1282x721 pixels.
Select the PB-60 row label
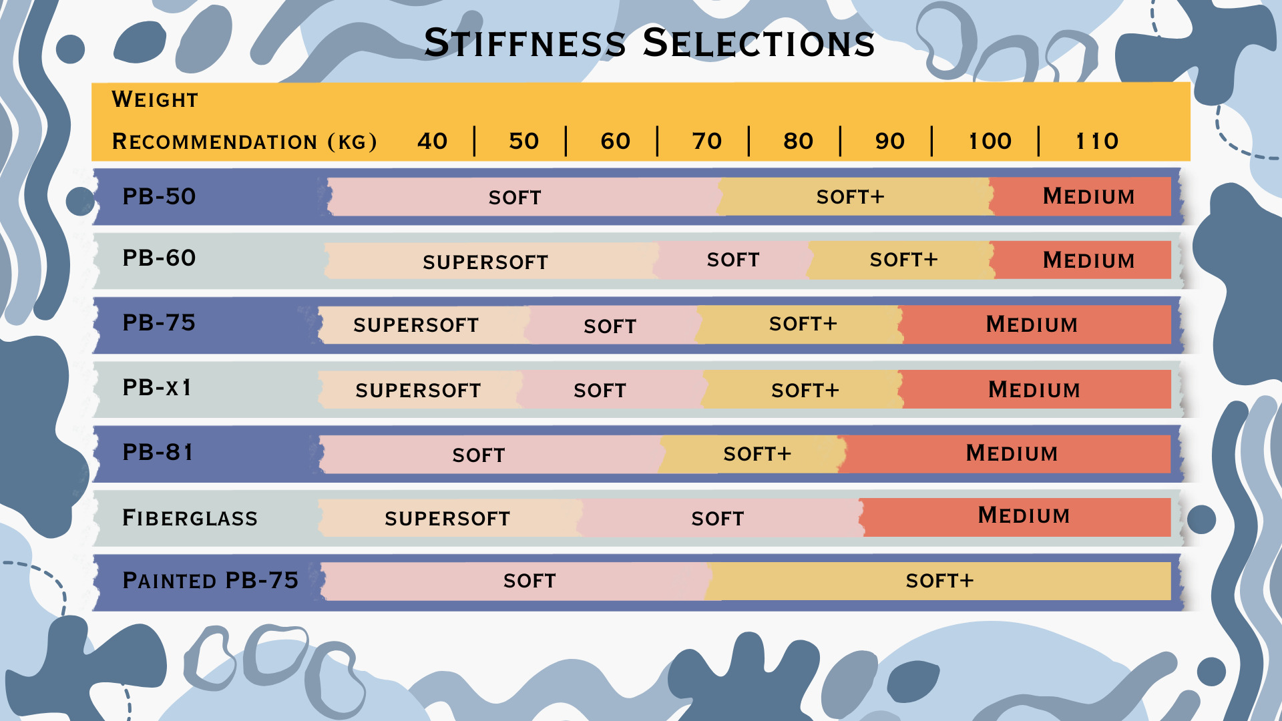(x=159, y=258)
